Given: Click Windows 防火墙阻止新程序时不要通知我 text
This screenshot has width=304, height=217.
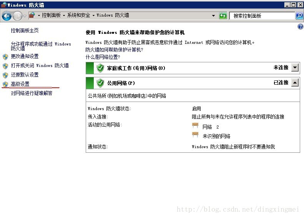Looking at the screenshot, I should coord(233,147).
